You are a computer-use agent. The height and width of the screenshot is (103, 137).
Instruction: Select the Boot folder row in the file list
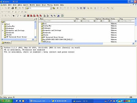point(87,24)
